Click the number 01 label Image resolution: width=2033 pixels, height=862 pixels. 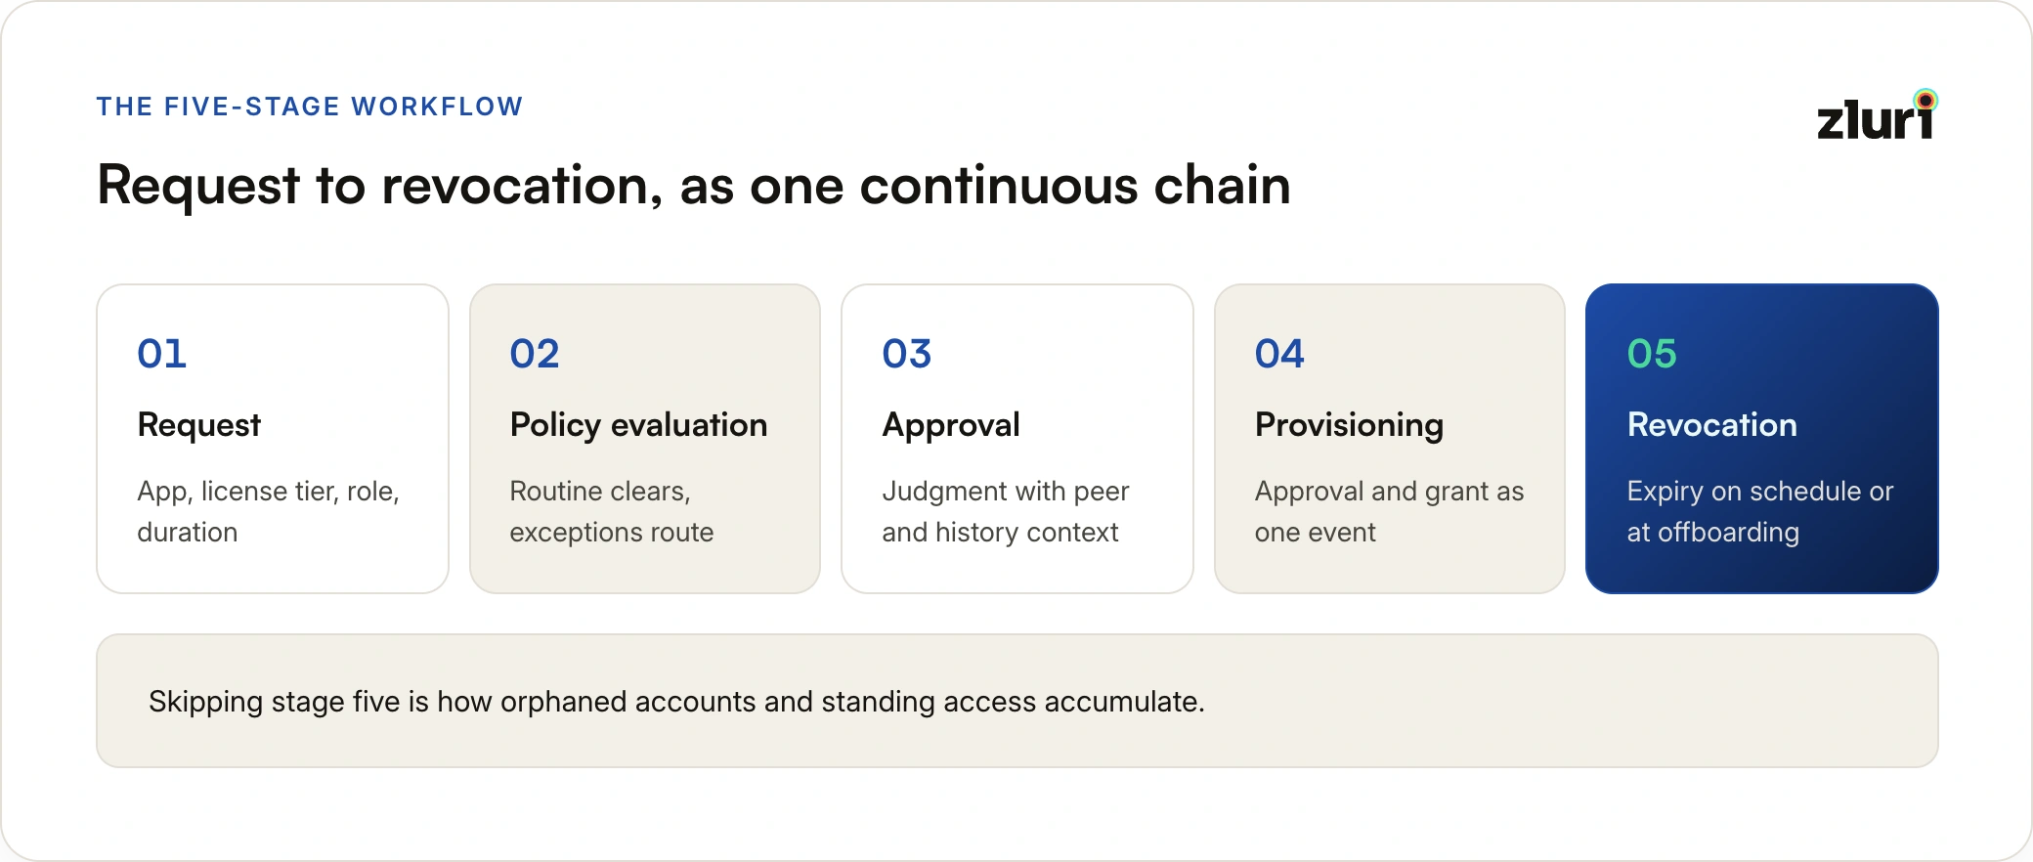tap(162, 354)
